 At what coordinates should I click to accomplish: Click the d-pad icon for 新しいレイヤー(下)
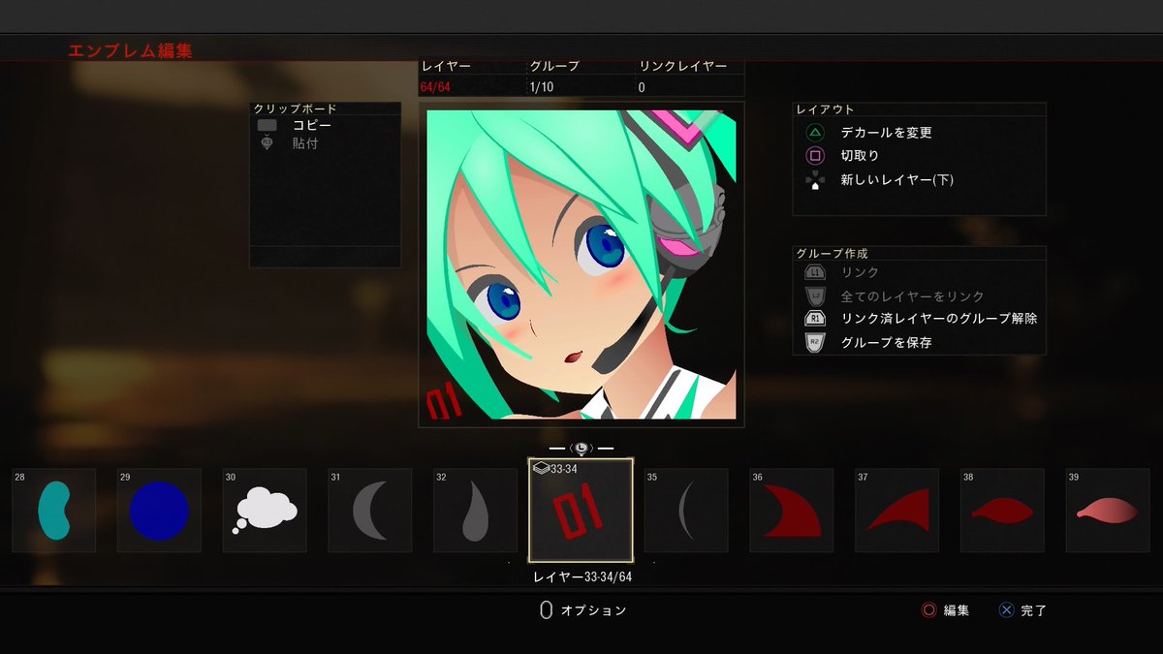[x=815, y=180]
